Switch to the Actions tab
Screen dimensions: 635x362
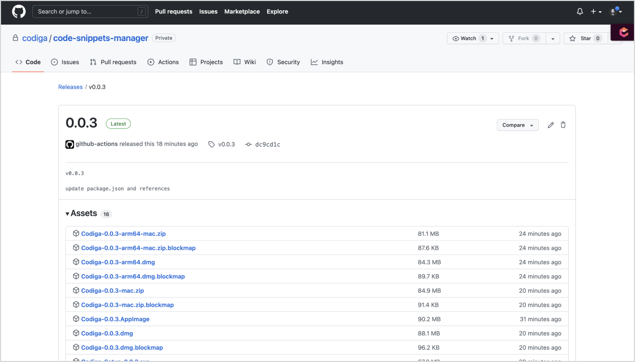coord(163,62)
